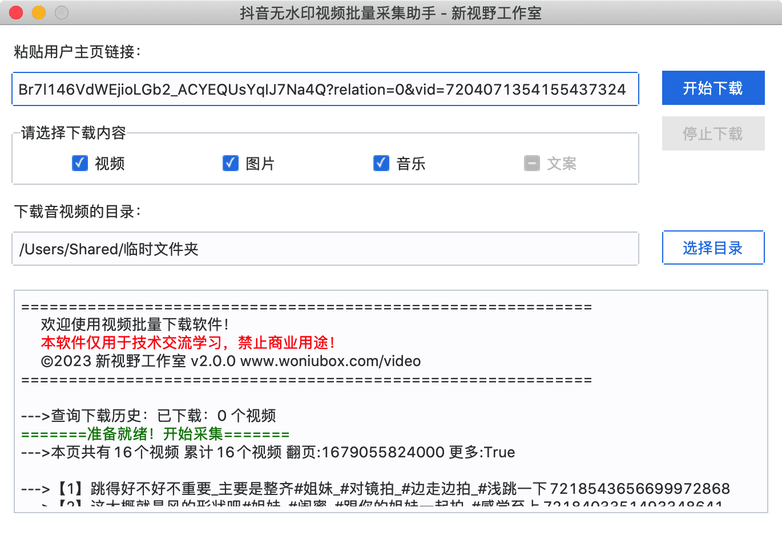Click the 开始下载 button
782x544 pixels.
(713, 88)
